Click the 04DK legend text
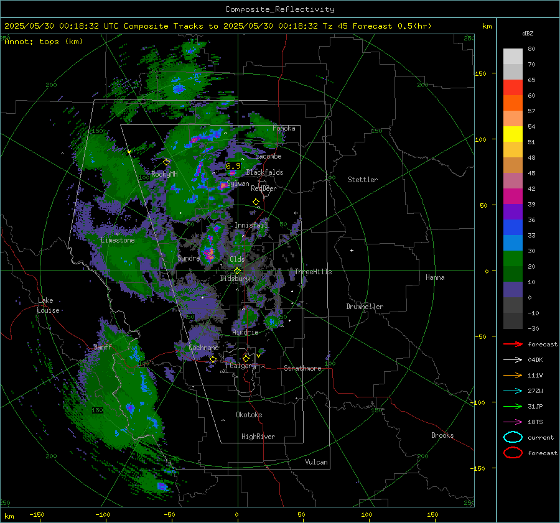 [535, 360]
